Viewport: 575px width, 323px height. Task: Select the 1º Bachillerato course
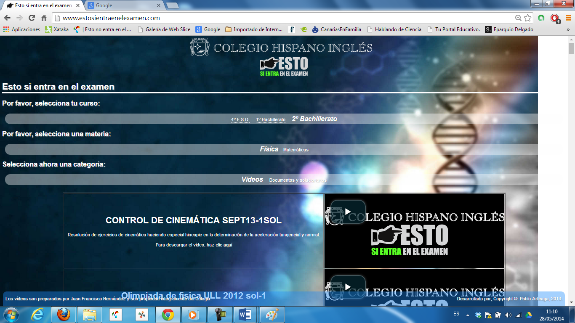coord(271,120)
